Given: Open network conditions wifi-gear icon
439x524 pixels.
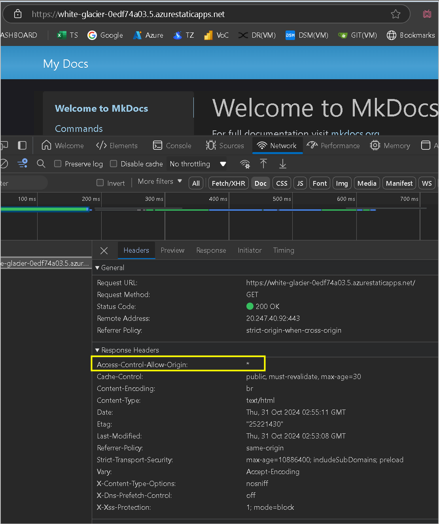Looking at the screenshot, I should click(x=245, y=164).
